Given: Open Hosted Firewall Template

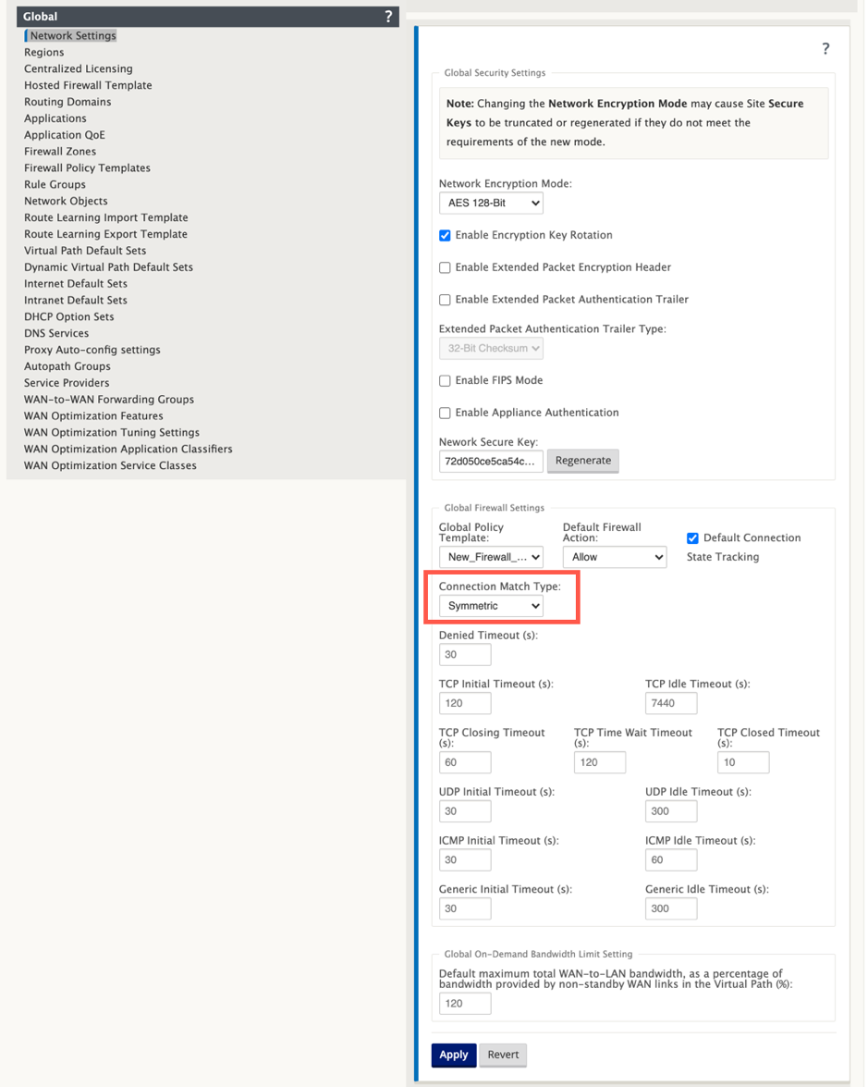Looking at the screenshot, I should click(x=88, y=85).
